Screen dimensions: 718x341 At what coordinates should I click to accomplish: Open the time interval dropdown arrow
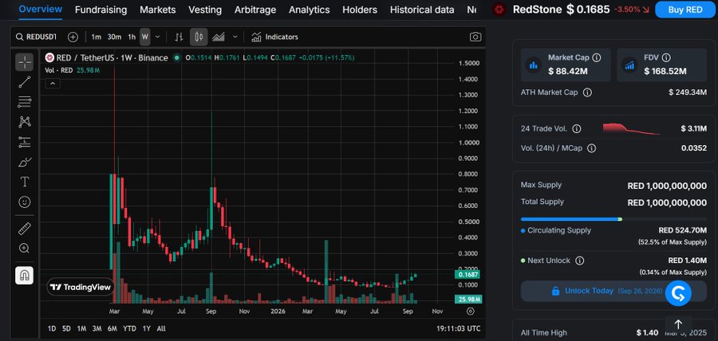click(x=157, y=37)
